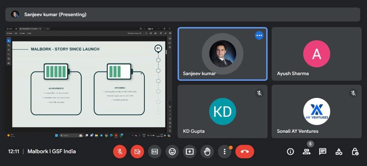
Task: Open options on Sanjeev kumar's tile
Action: pos(259,35)
